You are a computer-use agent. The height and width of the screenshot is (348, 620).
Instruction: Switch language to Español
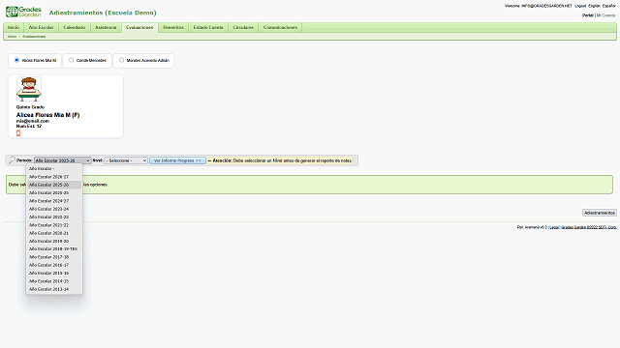tap(609, 6)
